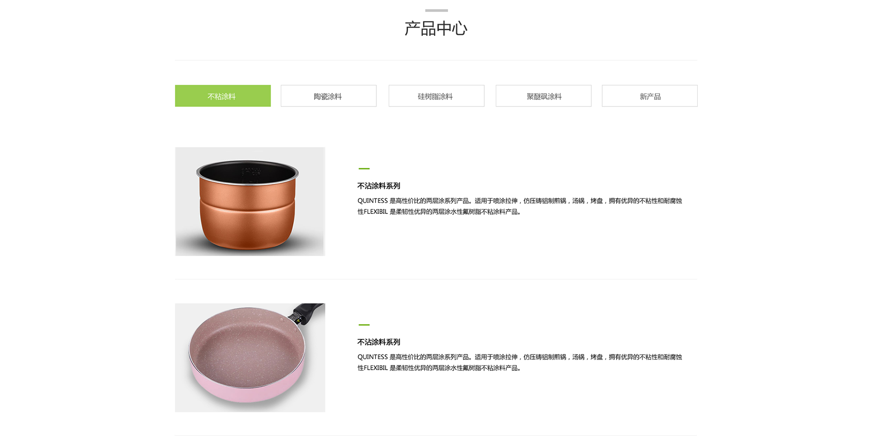
Task: Open the copper inner pot product image
Action: tap(250, 201)
